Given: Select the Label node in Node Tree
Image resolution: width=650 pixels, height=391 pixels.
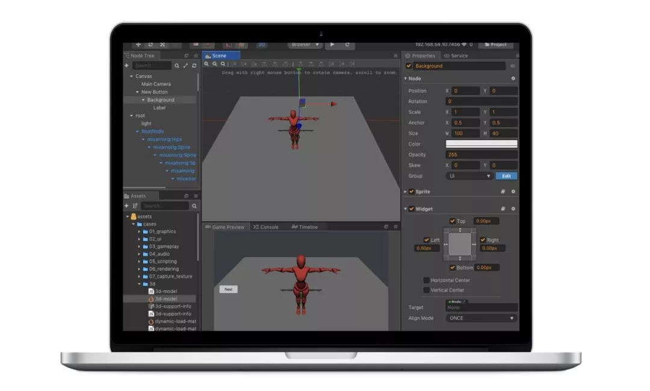Looking at the screenshot, I should (159, 108).
